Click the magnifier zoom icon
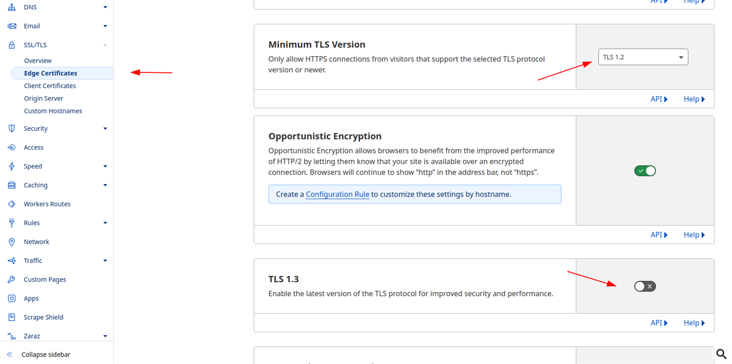This screenshot has width=732, height=364. [x=722, y=354]
